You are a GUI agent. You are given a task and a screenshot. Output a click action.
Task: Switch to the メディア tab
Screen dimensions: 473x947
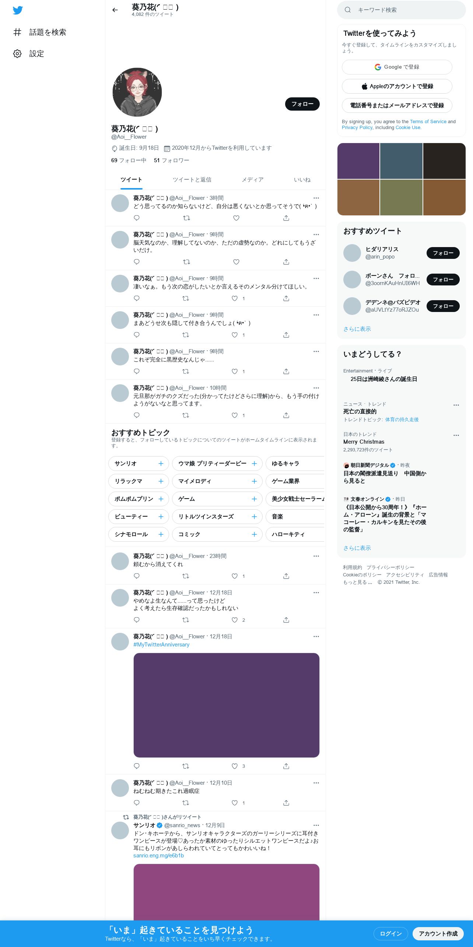pyautogui.click(x=253, y=180)
